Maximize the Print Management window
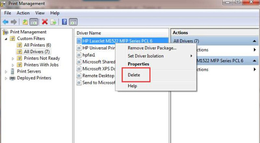 click(238, 2)
